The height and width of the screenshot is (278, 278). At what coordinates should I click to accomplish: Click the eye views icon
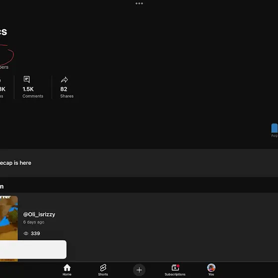click(26, 233)
